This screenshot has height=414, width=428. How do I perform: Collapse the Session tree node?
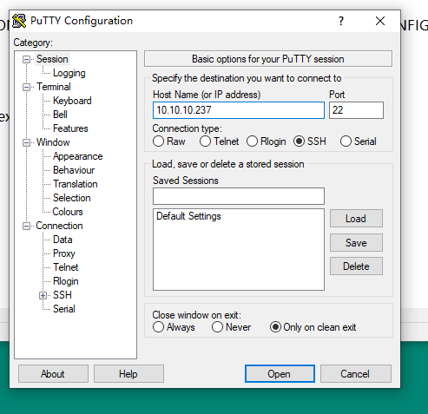[x=26, y=59]
